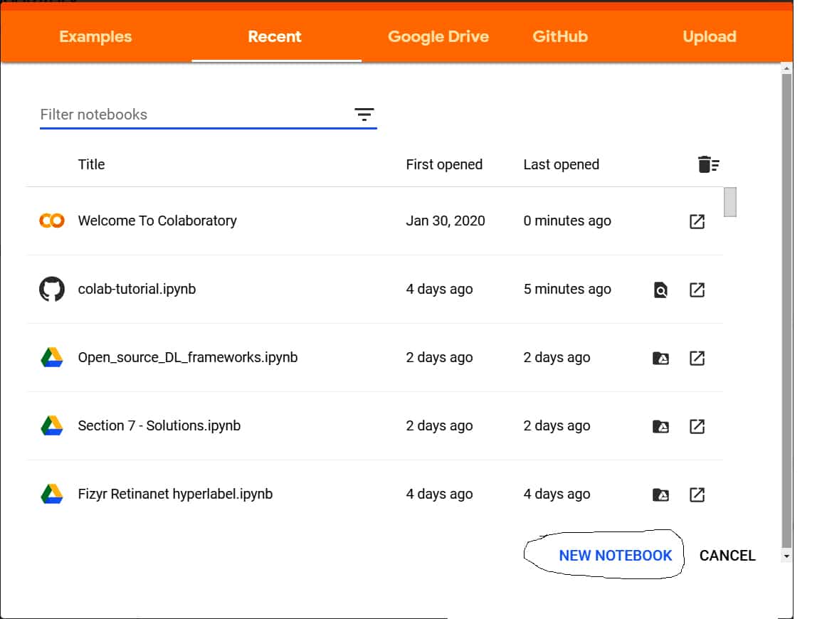Open Fizyr Retinanet hyperlabel.ipynb in new tab icon
This screenshot has width=817, height=619.
697,494
